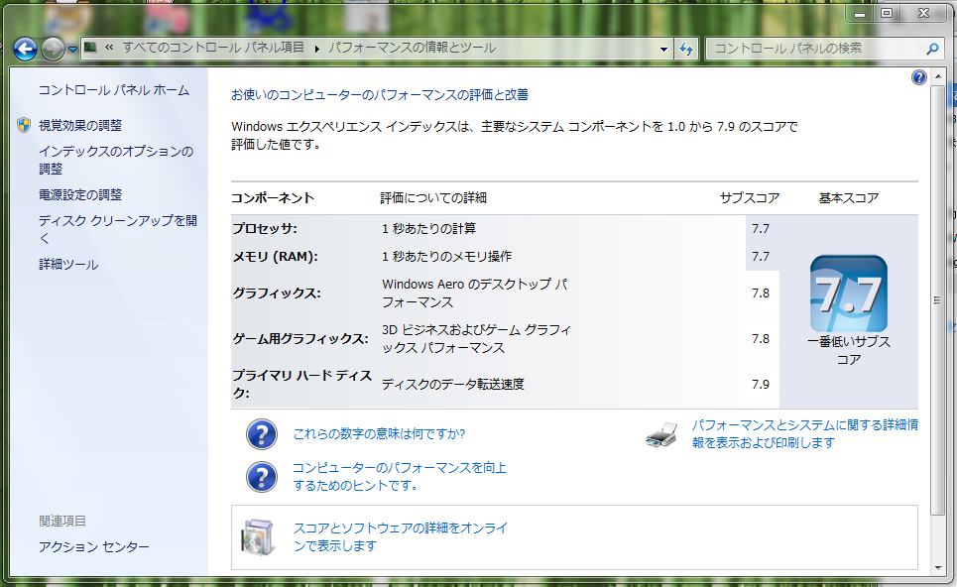Click scrollbar up arrow

tap(938, 77)
